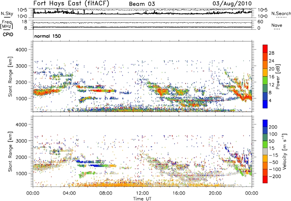Click red bottom of the velocity colorbar
291x201 pixels.
click(x=265, y=180)
